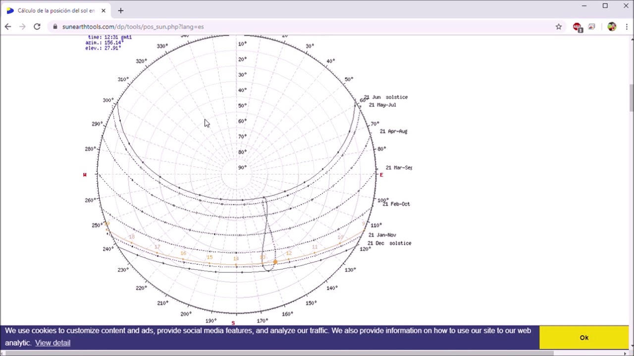Click hour 11 on the orange sun path

pos(315,247)
